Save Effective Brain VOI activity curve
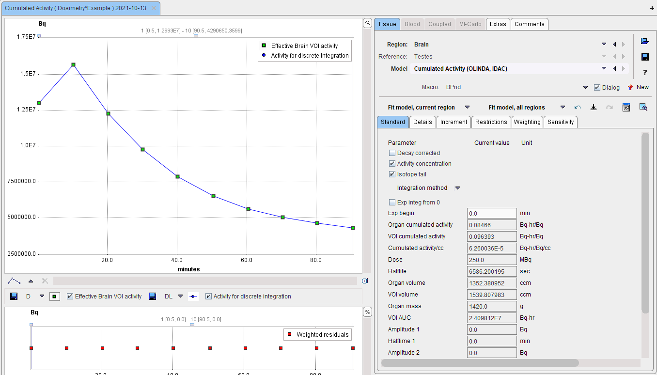 click(x=14, y=296)
